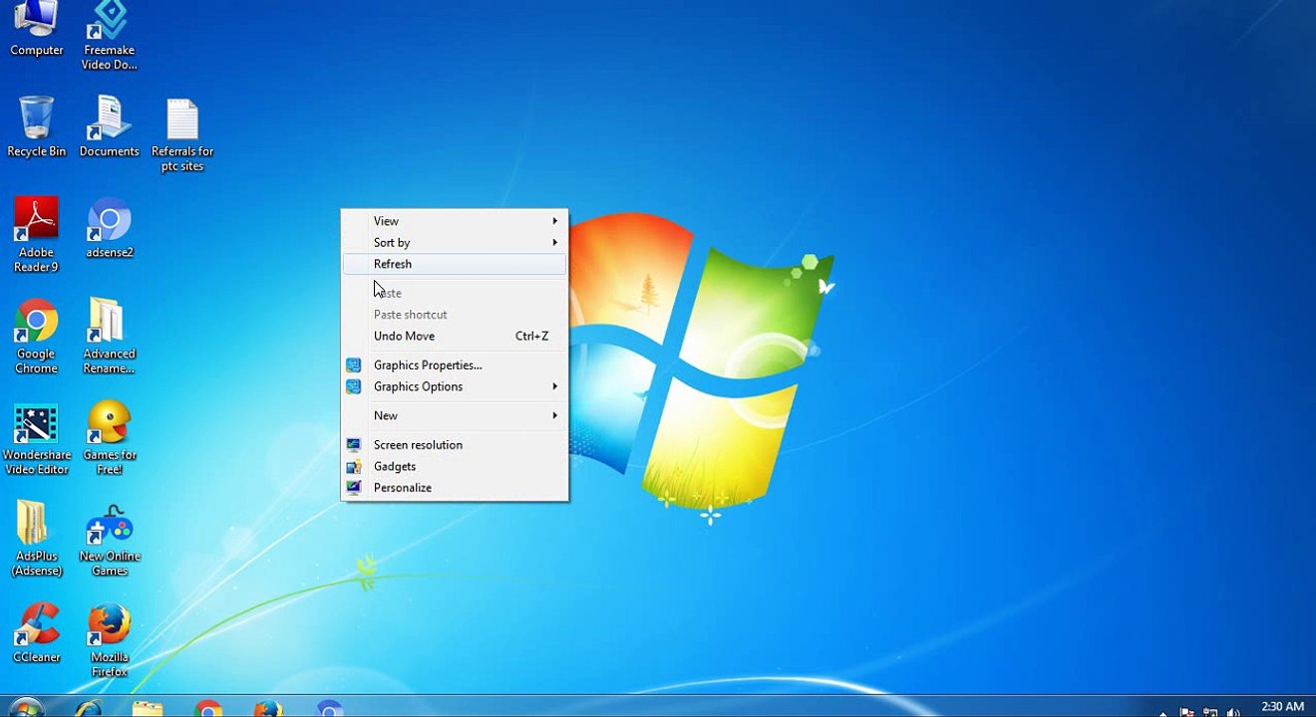Select the Recycle Bin icon
The width and height of the screenshot is (1316, 717).
(x=37, y=127)
